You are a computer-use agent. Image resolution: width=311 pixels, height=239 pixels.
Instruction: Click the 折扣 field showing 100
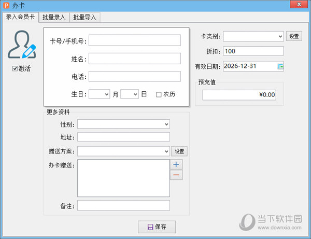click(x=253, y=51)
